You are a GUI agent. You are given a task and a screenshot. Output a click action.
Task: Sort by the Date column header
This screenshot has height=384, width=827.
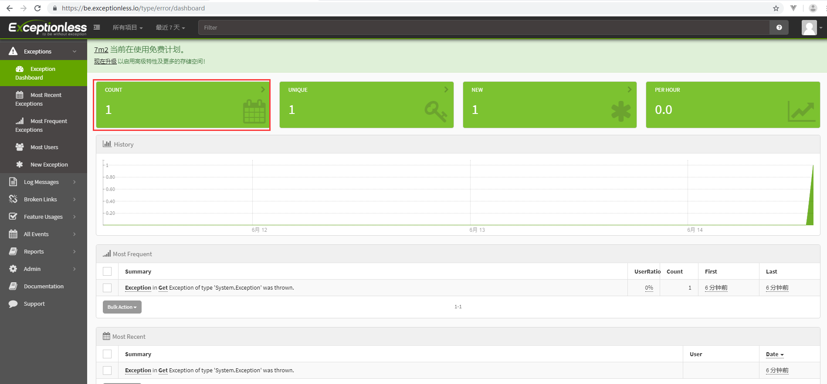click(775, 354)
